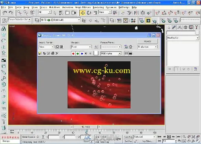Toggle the alpha channel display
Screen dimensions: 201x144
[86, 53]
